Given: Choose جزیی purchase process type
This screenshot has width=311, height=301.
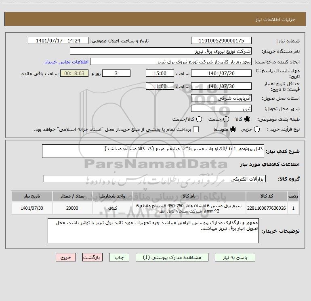Looking at the screenshot, I should coord(257,129).
